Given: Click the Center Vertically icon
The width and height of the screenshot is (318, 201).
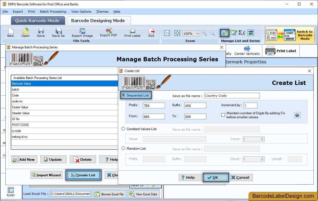Looking at the screenshot, I should (x=247, y=49).
